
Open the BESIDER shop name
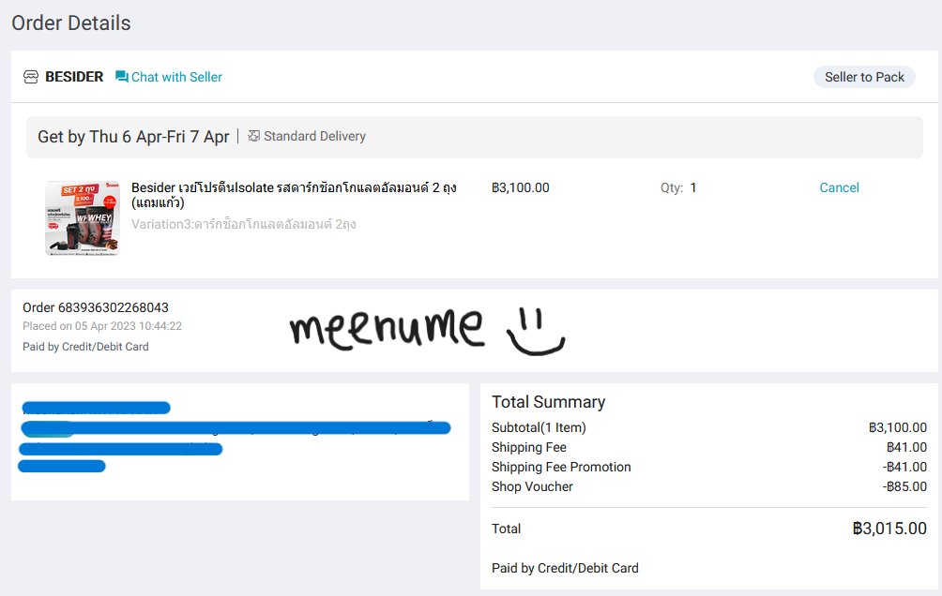point(74,77)
